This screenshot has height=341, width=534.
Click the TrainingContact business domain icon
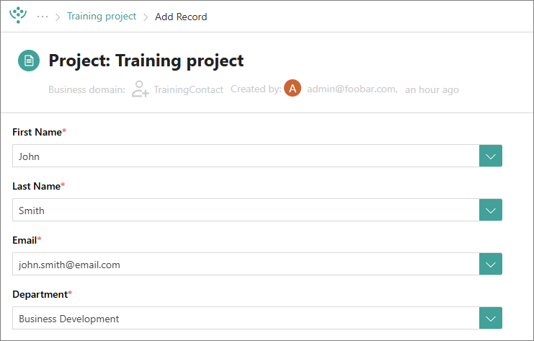coord(141,89)
